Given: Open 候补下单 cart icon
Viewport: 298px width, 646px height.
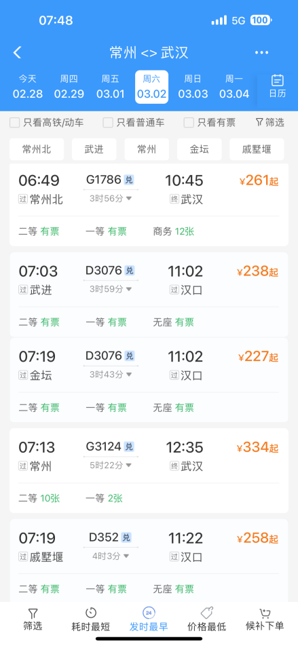Looking at the screenshot, I should pos(265,613).
